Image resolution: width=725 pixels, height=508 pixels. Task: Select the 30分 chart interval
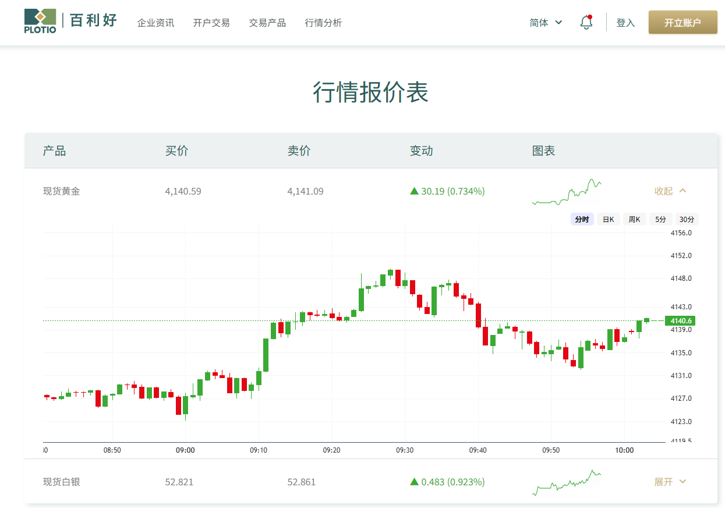pyautogui.click(x=687, y=220)
